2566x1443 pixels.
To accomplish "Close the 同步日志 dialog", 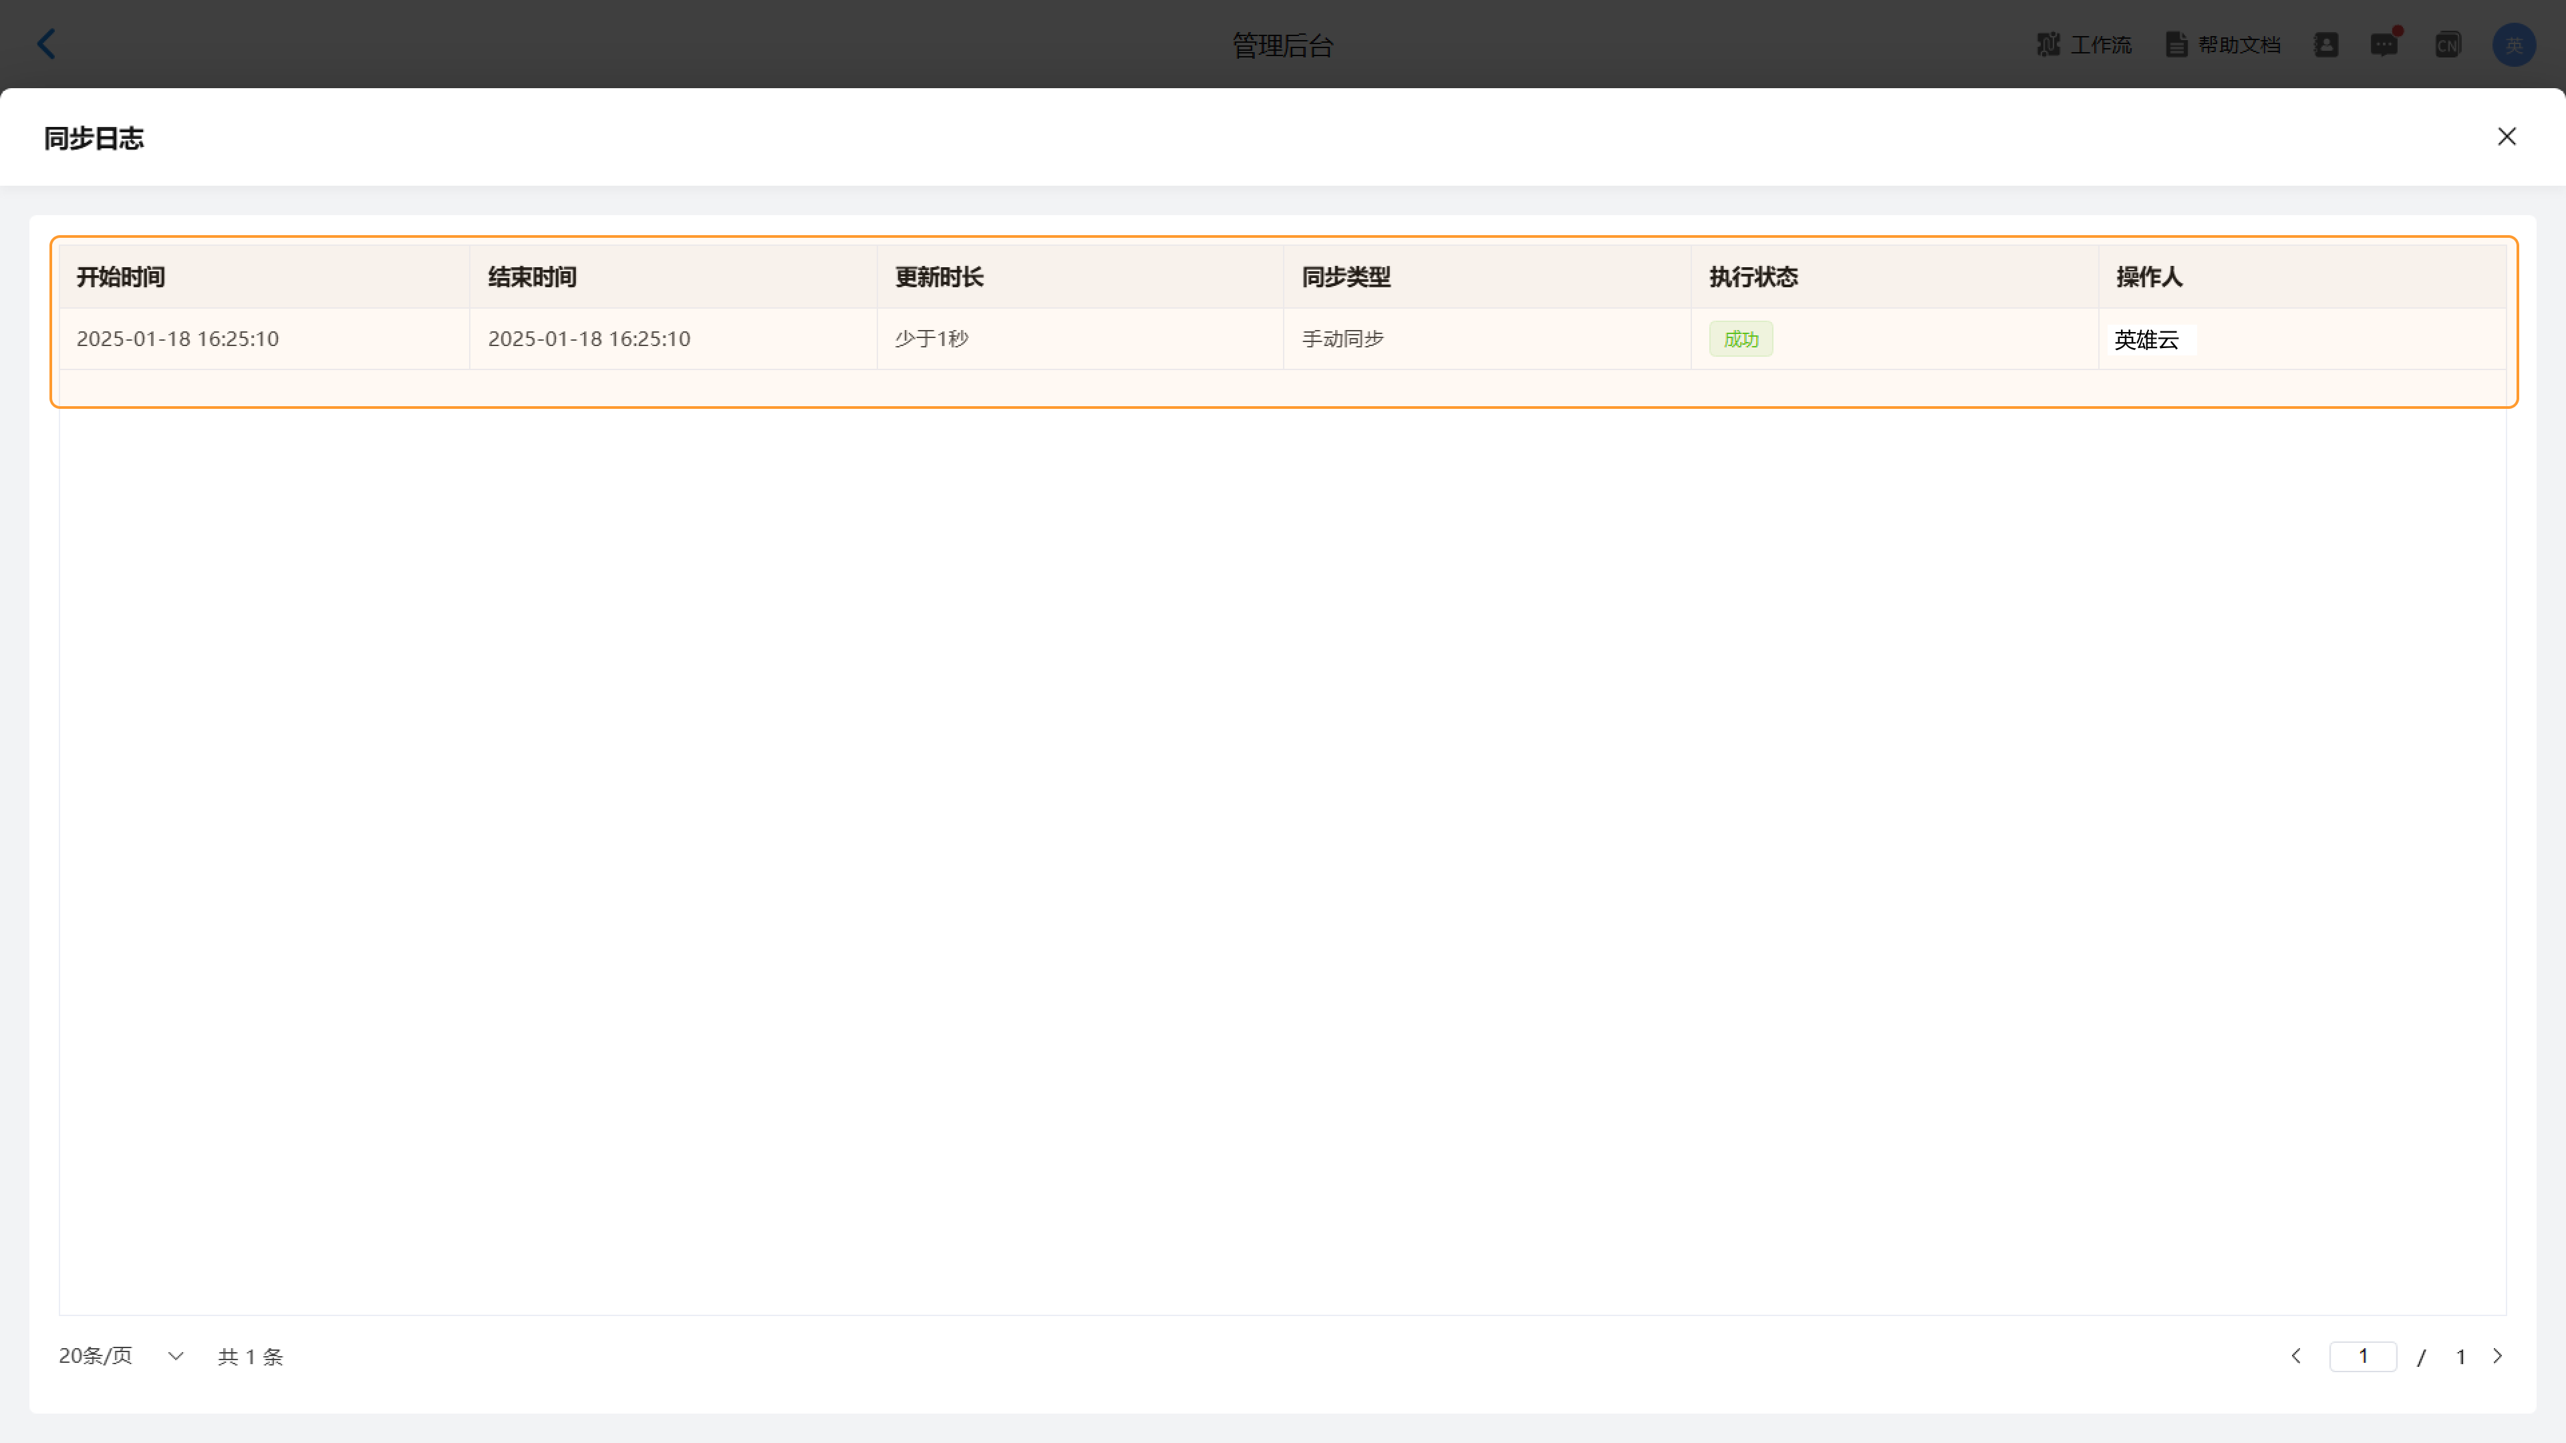I will coord(2507,136).
